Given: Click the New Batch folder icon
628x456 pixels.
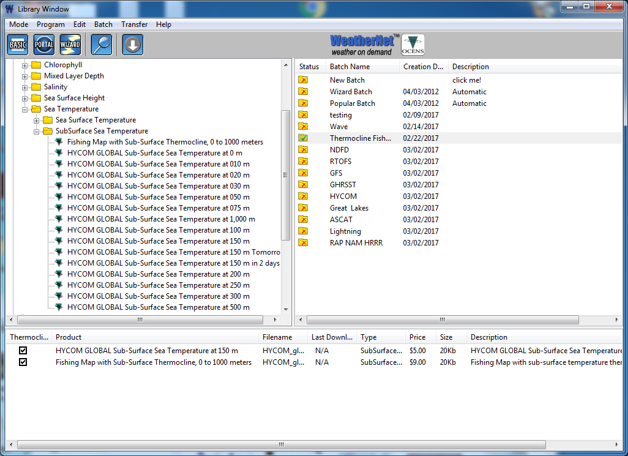Looking at the screenshot, I should point(303,80).
